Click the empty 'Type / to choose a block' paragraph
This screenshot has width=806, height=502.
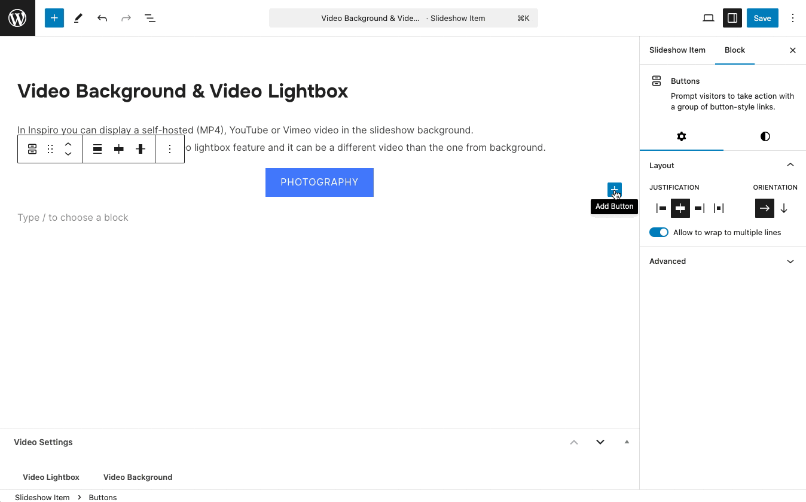[73, 217]
